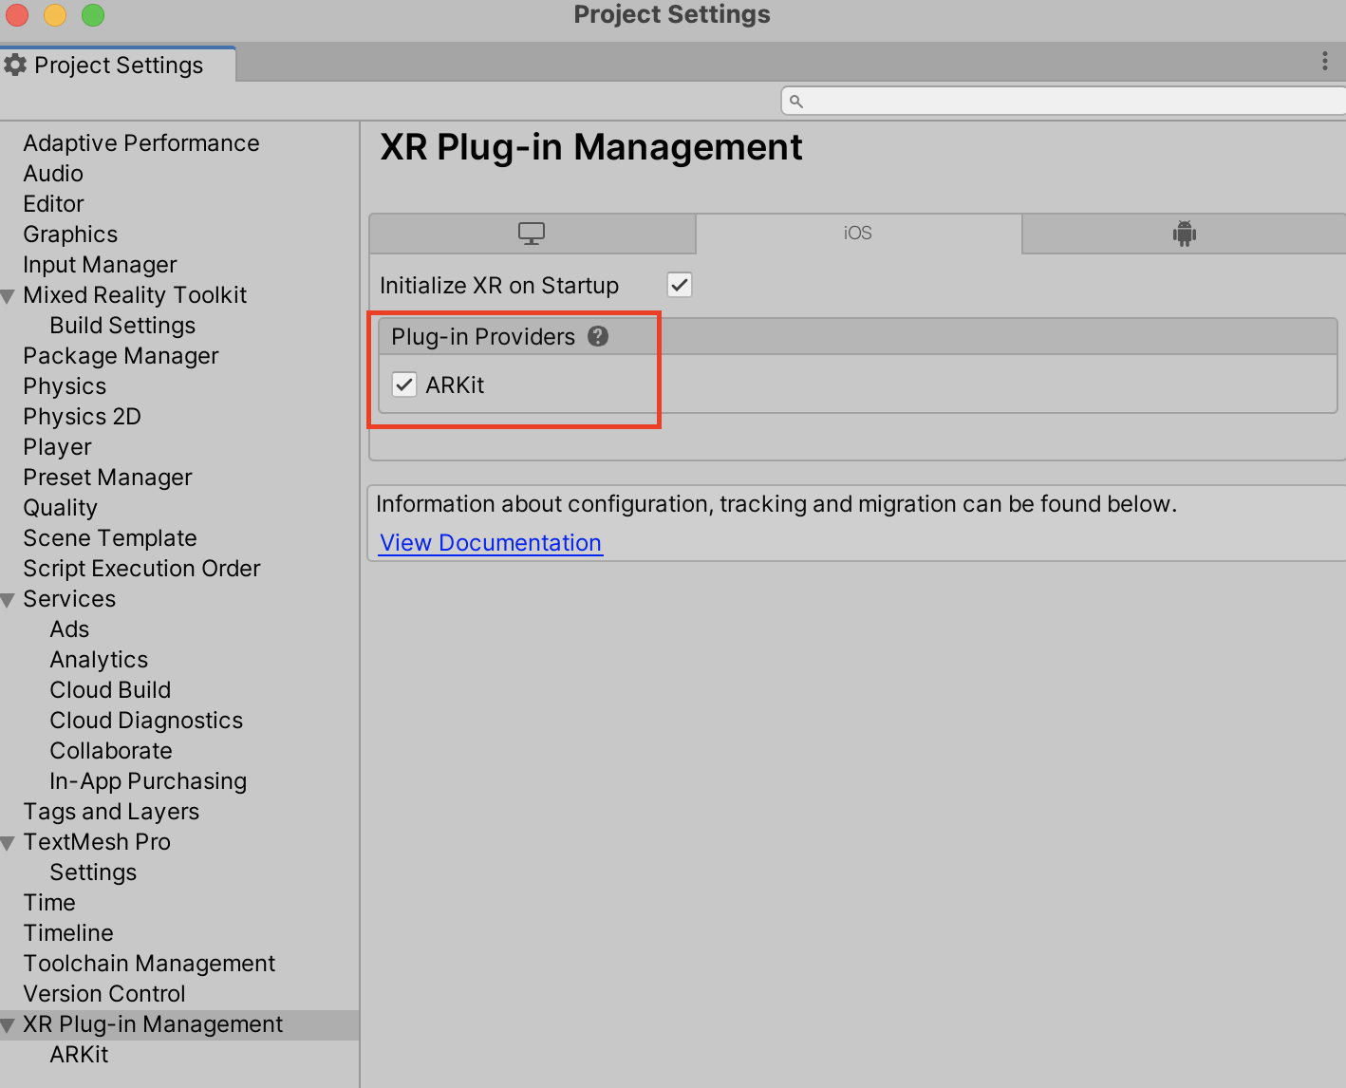This screenshot has width=1346, height=1088.
Task: Open Time settings
Action: (x=49, y=903)
